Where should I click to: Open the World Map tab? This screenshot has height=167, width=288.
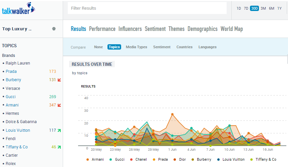(x=232, y=29)
